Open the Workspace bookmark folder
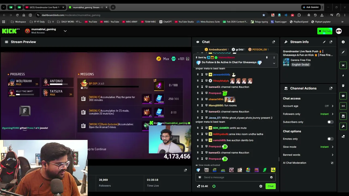Viewport: 349px width, 196px height. (19, 22)
